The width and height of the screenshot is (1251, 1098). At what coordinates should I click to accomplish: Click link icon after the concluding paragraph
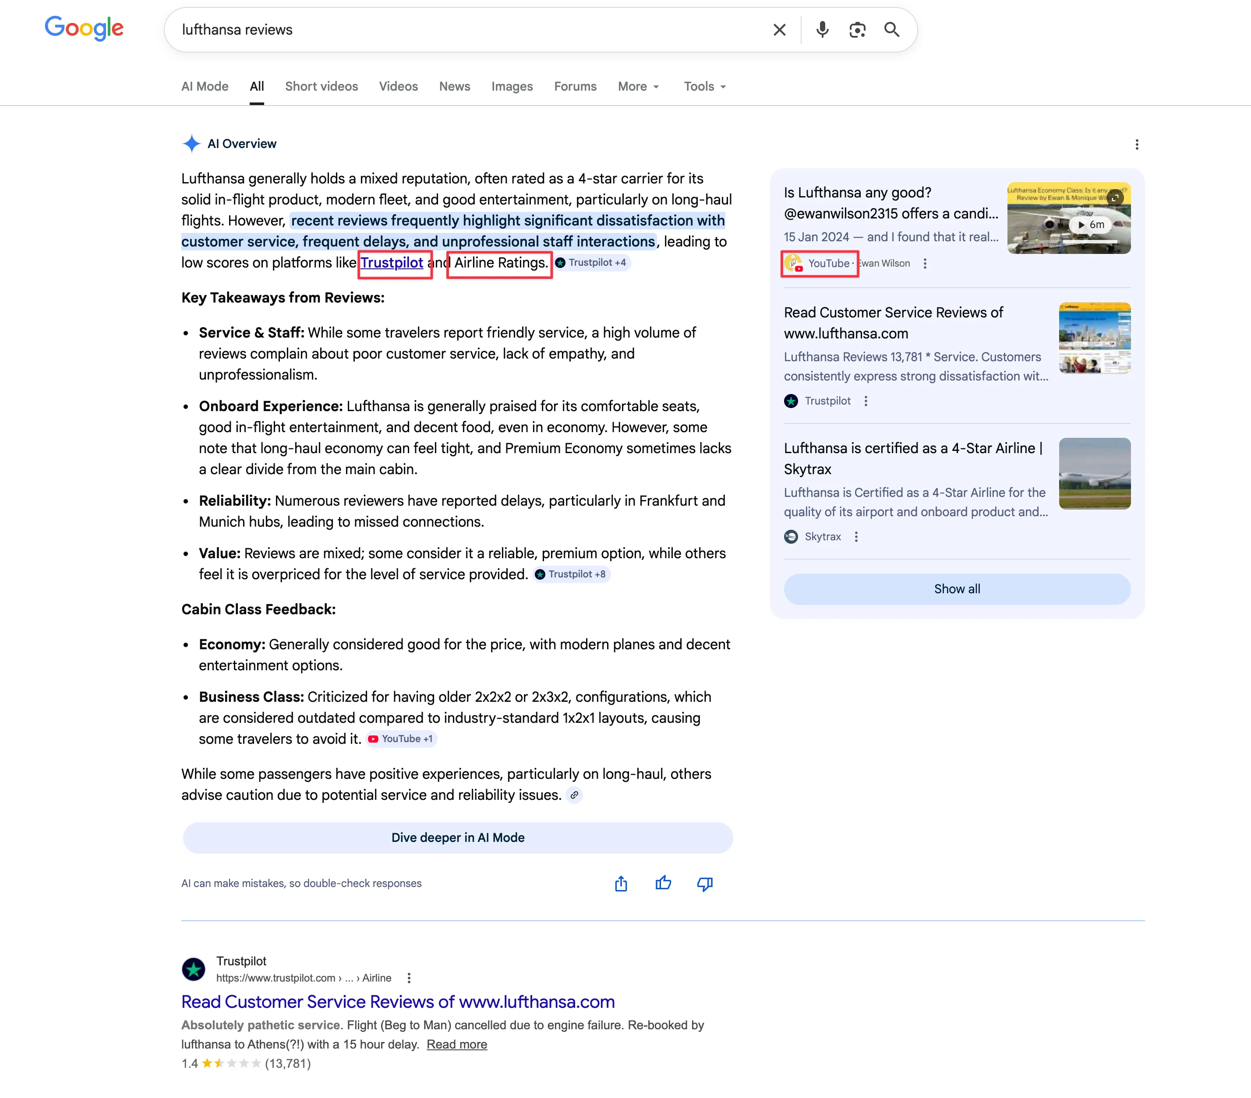tap(574, 795)
